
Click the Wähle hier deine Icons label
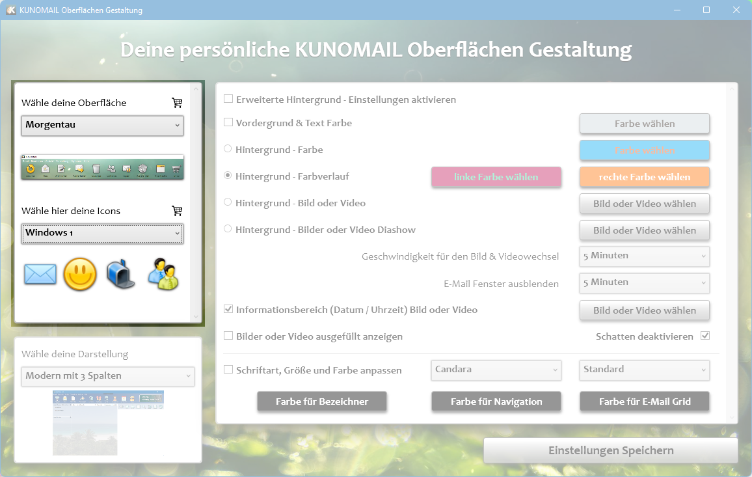click(71, 211)
